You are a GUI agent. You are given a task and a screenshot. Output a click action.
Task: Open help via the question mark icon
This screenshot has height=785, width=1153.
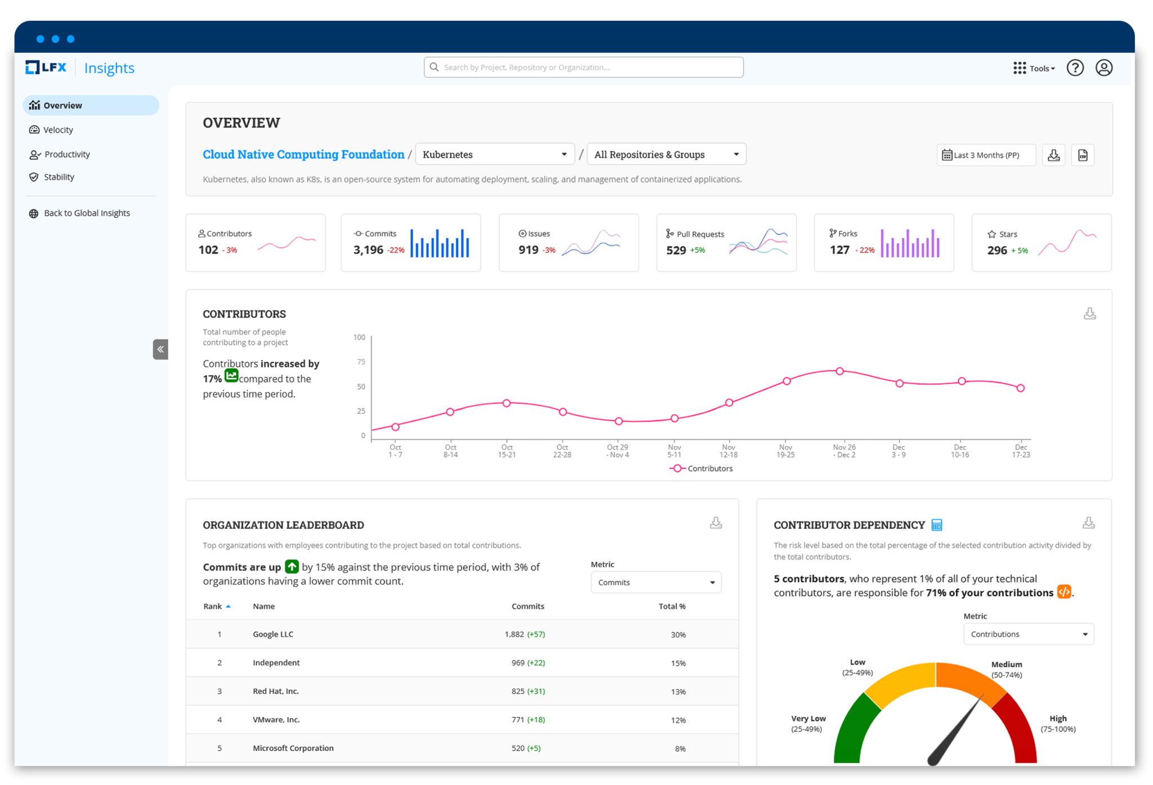tap(1075, 68)
